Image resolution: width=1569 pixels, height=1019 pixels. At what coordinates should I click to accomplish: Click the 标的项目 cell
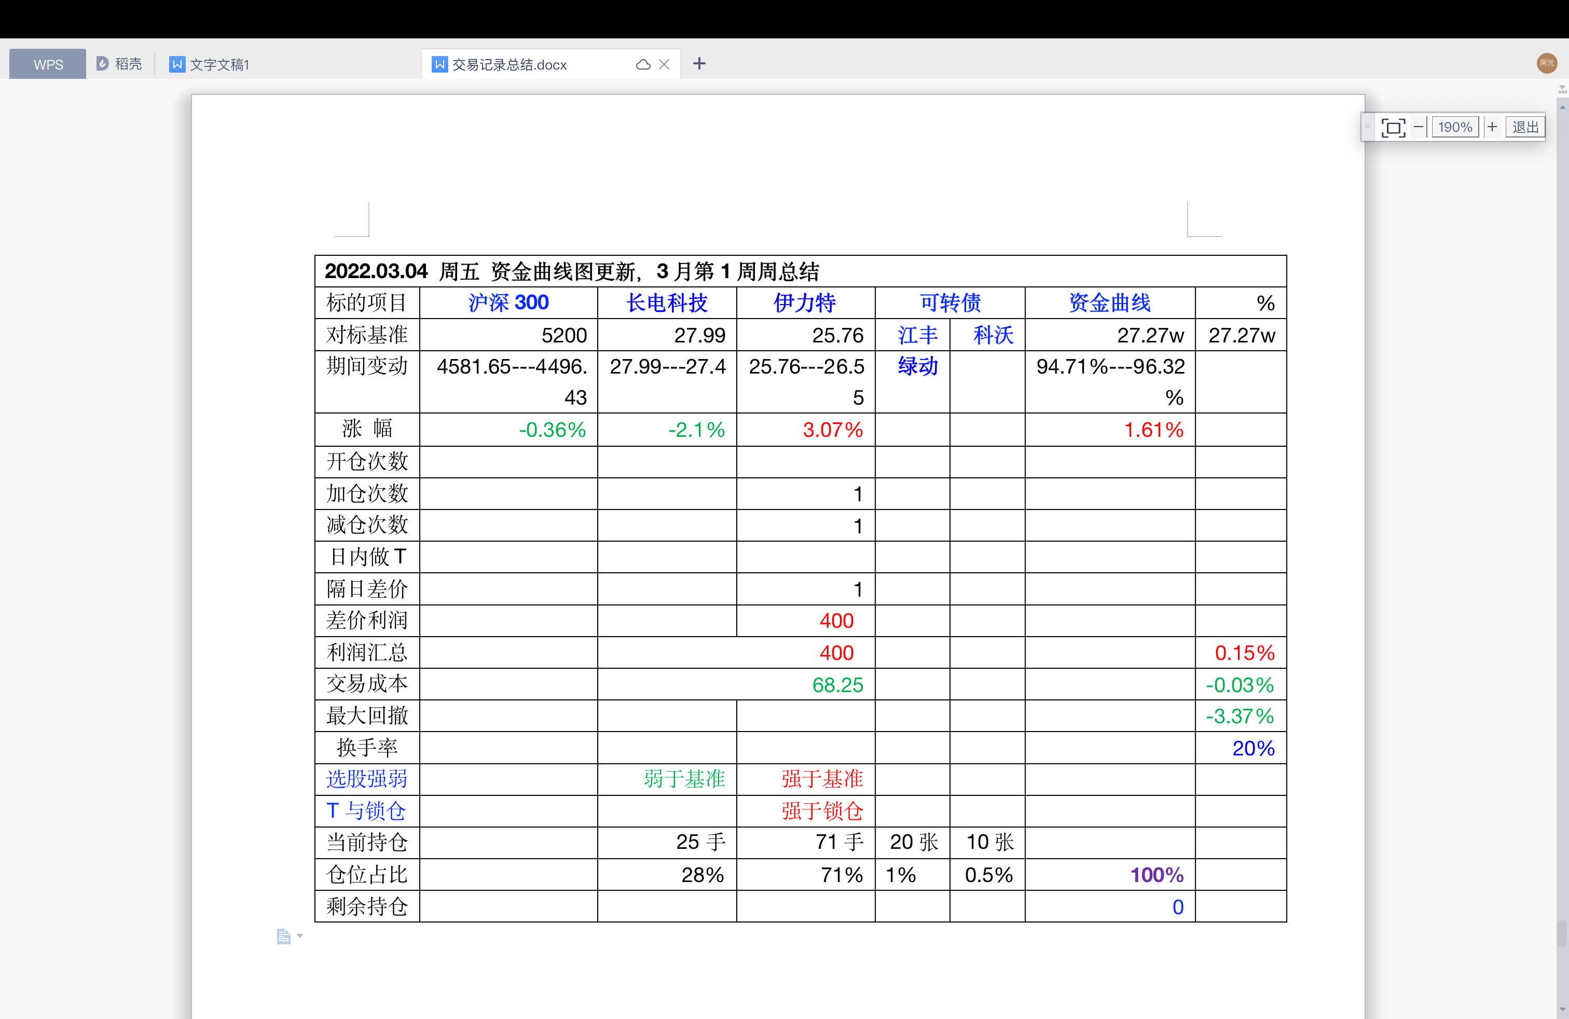(366, 302)
